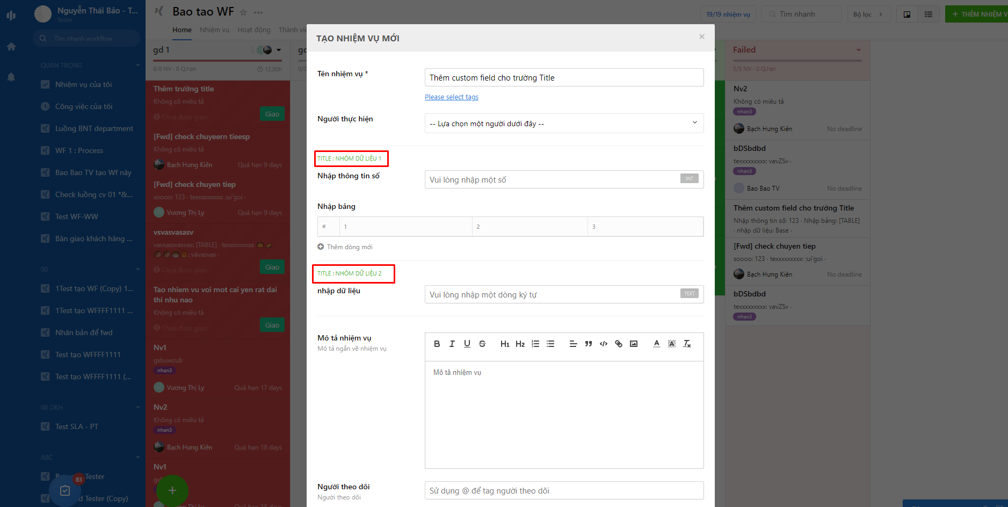1008x507 pixels.
Task: Insert a bulleted list in the description
Action: pos(550,344)
